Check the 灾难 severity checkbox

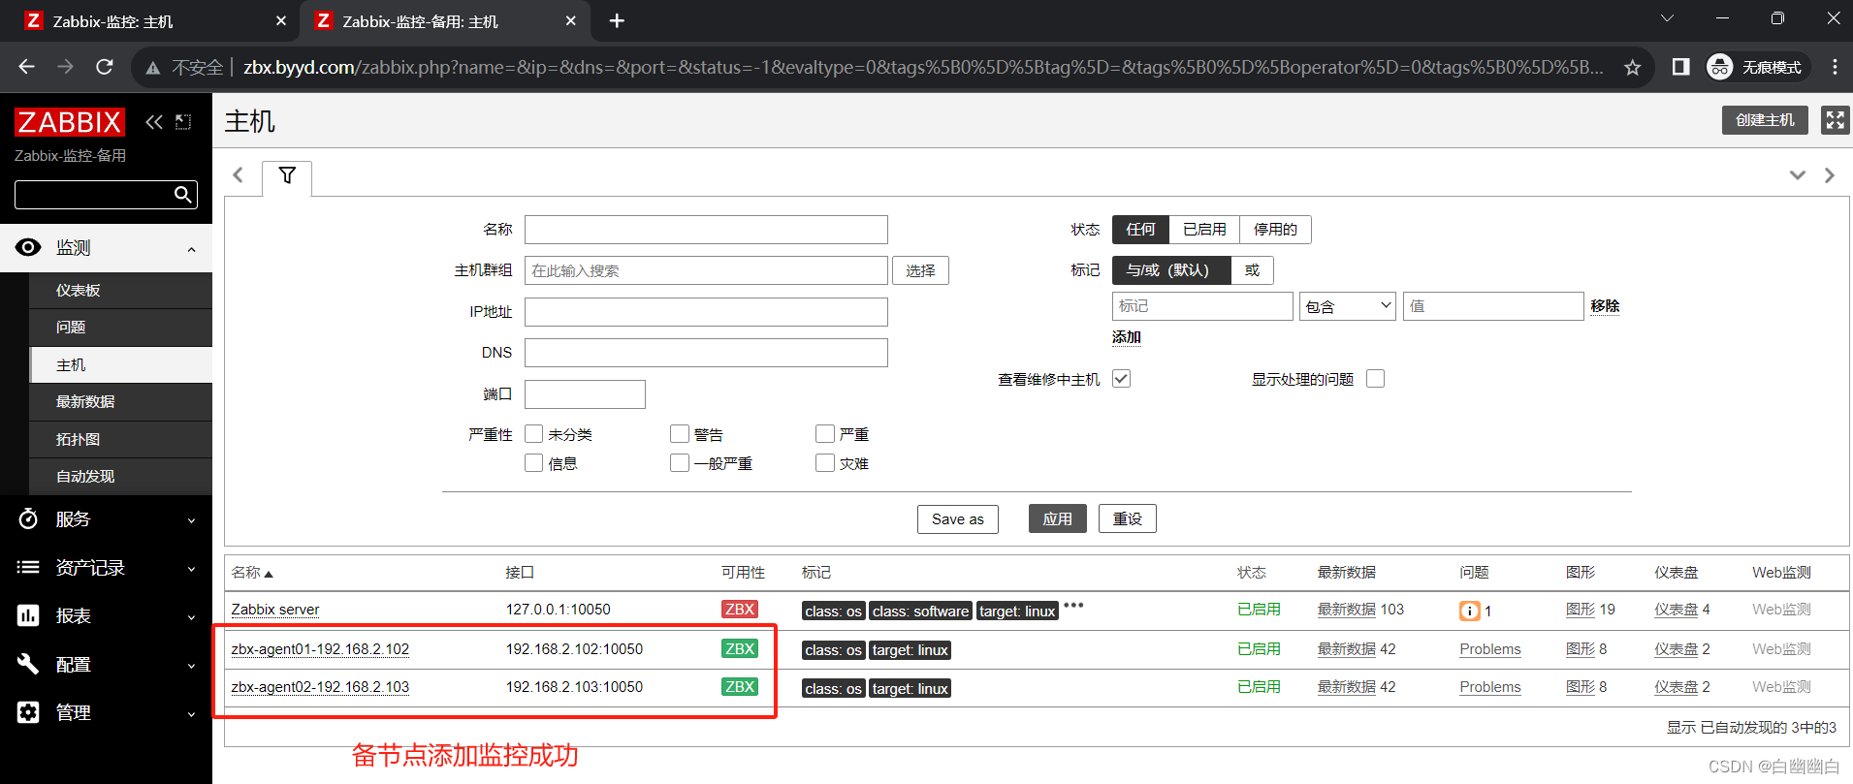[825, 463]
